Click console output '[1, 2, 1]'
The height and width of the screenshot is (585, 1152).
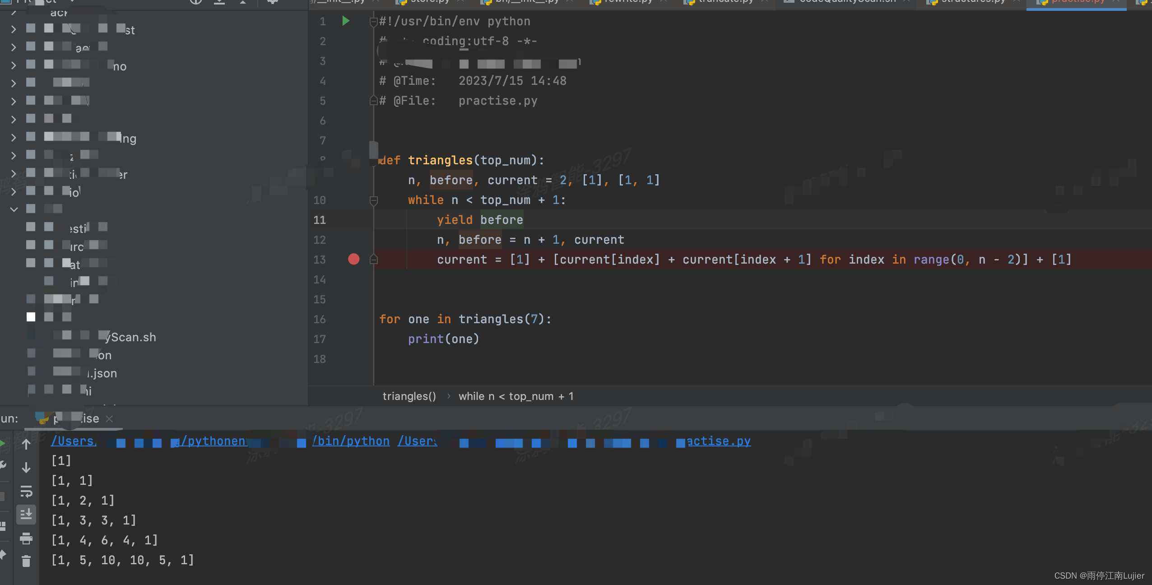click(83, 500)
